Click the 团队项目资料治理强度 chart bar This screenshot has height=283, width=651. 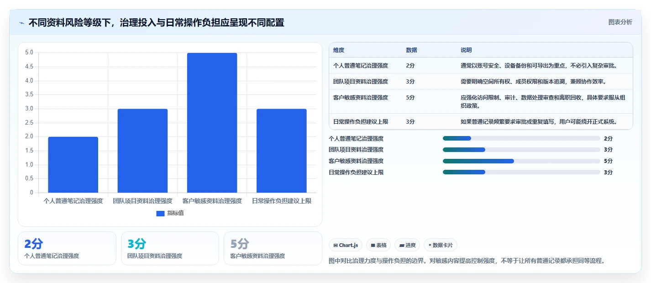click(x=142, y=151)
